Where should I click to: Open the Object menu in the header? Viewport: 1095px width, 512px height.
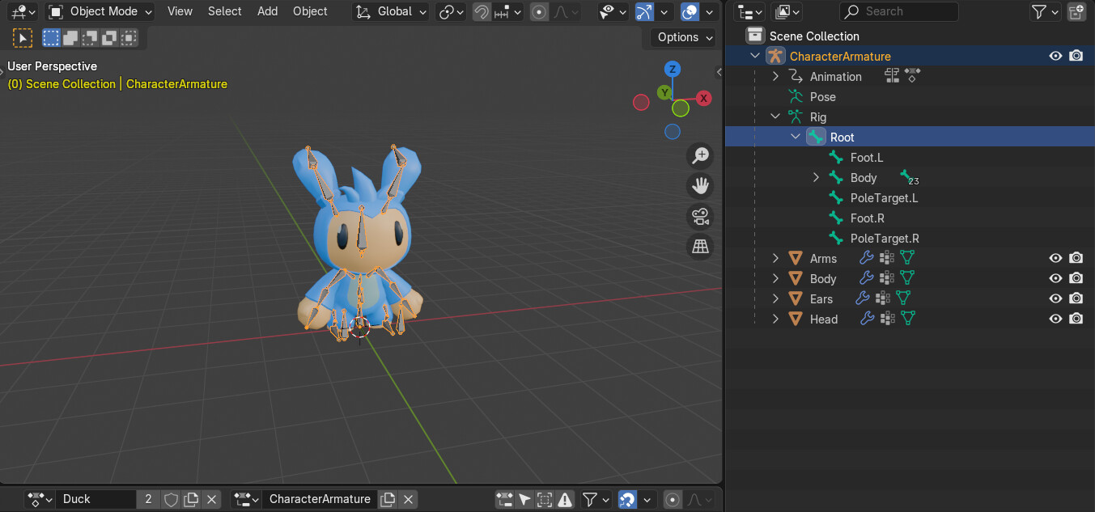click(309, 11)
